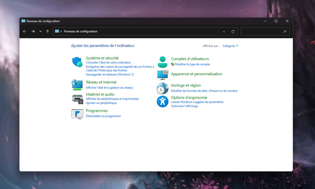315x189 pixels.
Task: Open the Comptes d'utilisateurs category
Action: pyautogui.click(x=190, y=59)
